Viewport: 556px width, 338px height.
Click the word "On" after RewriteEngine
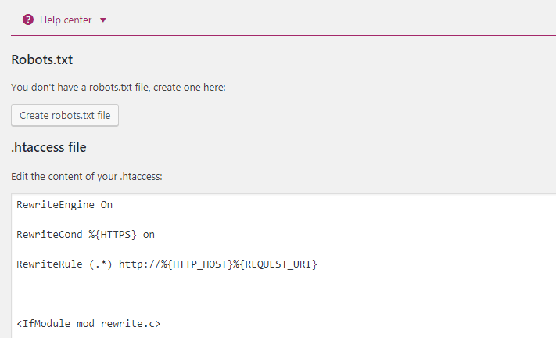tap(106, 205)
